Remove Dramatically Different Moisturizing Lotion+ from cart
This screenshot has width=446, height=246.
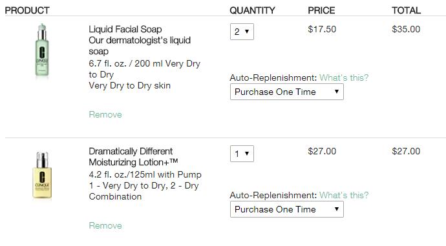pyautogui.click(x=105, y=225)
